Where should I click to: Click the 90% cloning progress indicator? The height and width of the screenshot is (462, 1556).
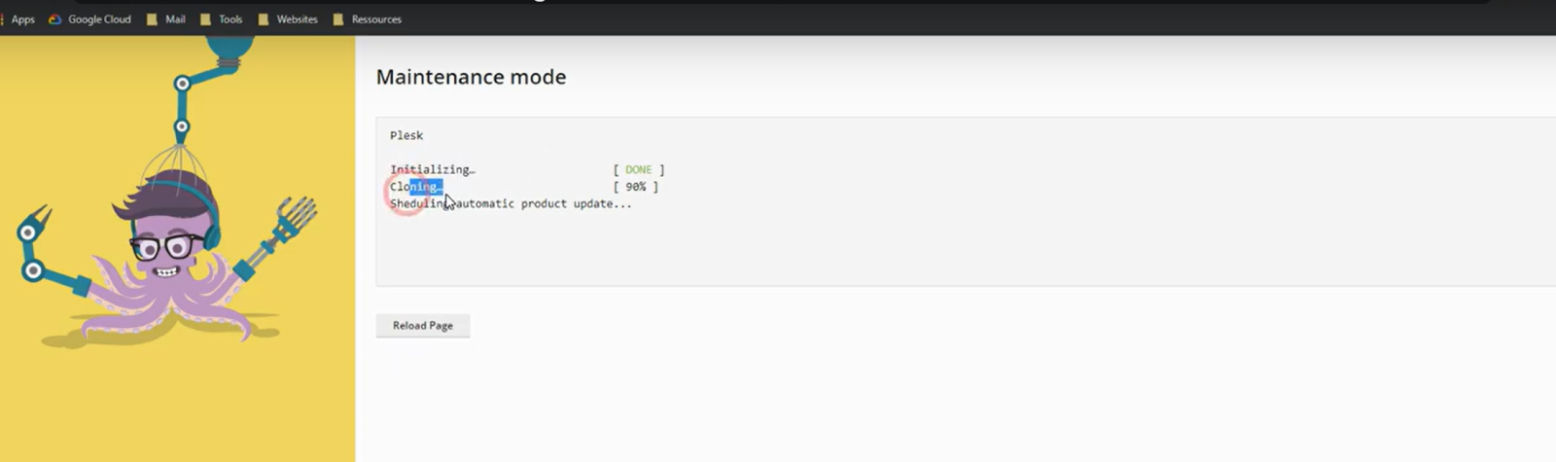(636, 187)
